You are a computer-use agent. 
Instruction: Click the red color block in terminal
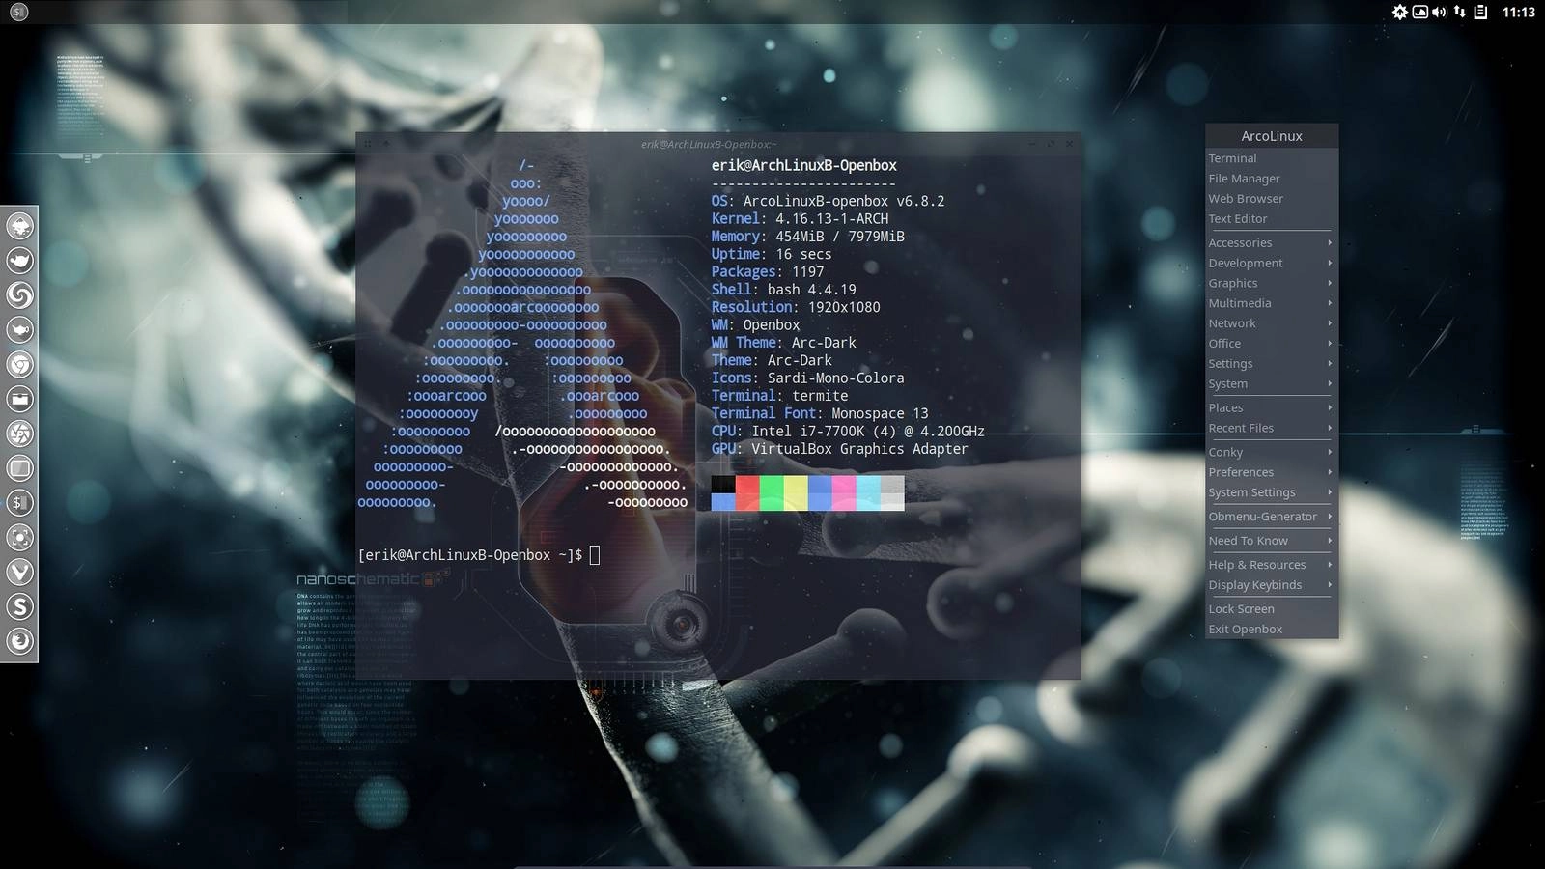(x=747, y=492)
